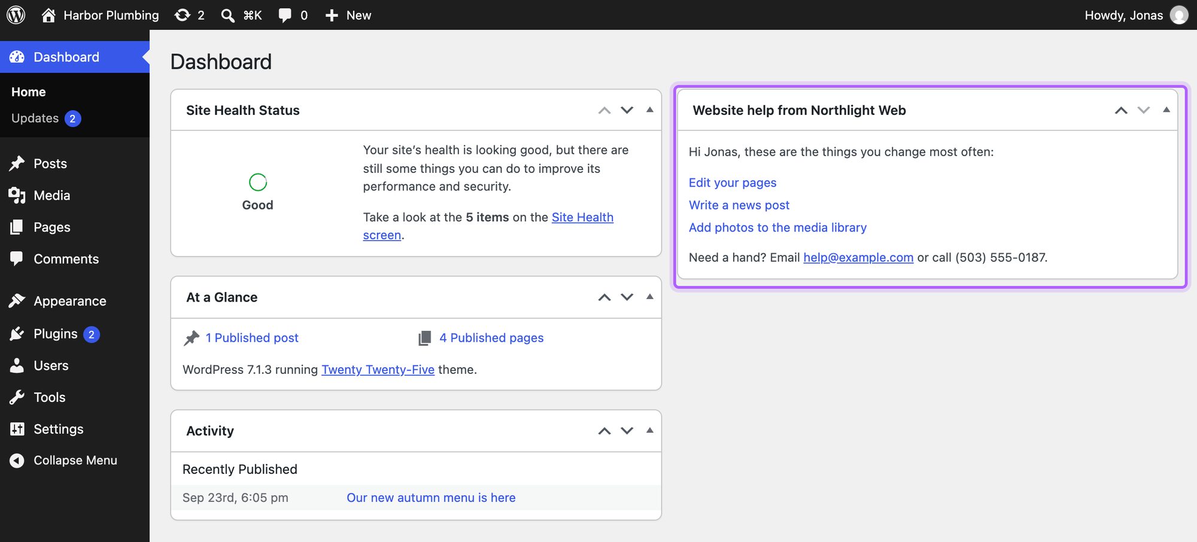Click the Comments bubble icon in sidebar

tap(17, 258)
